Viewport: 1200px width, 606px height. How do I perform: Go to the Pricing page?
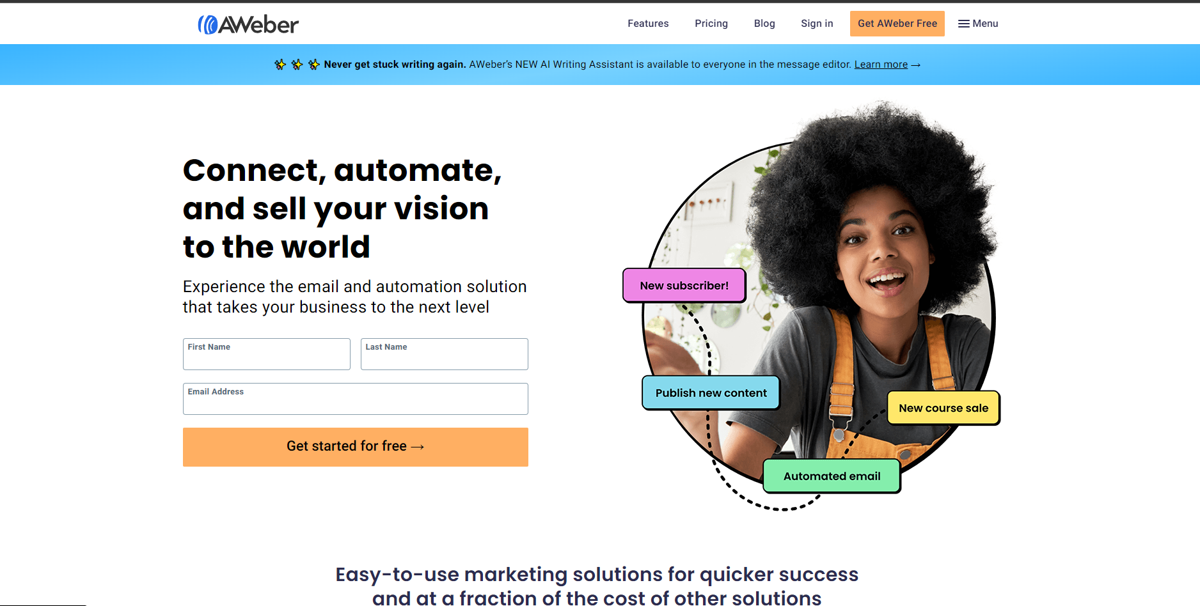pos(711,24)
